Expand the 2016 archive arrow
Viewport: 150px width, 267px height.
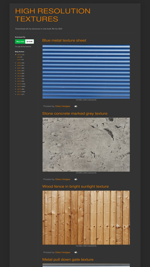tap(16, 81)
